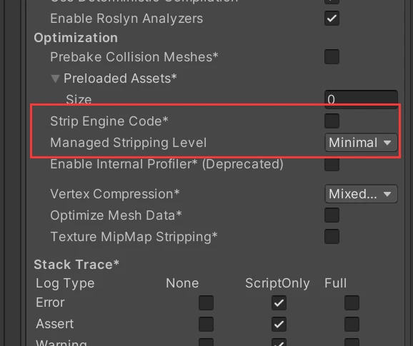Collapse the Preloaded Assets foldout triangle

click(x=55, y=78)
